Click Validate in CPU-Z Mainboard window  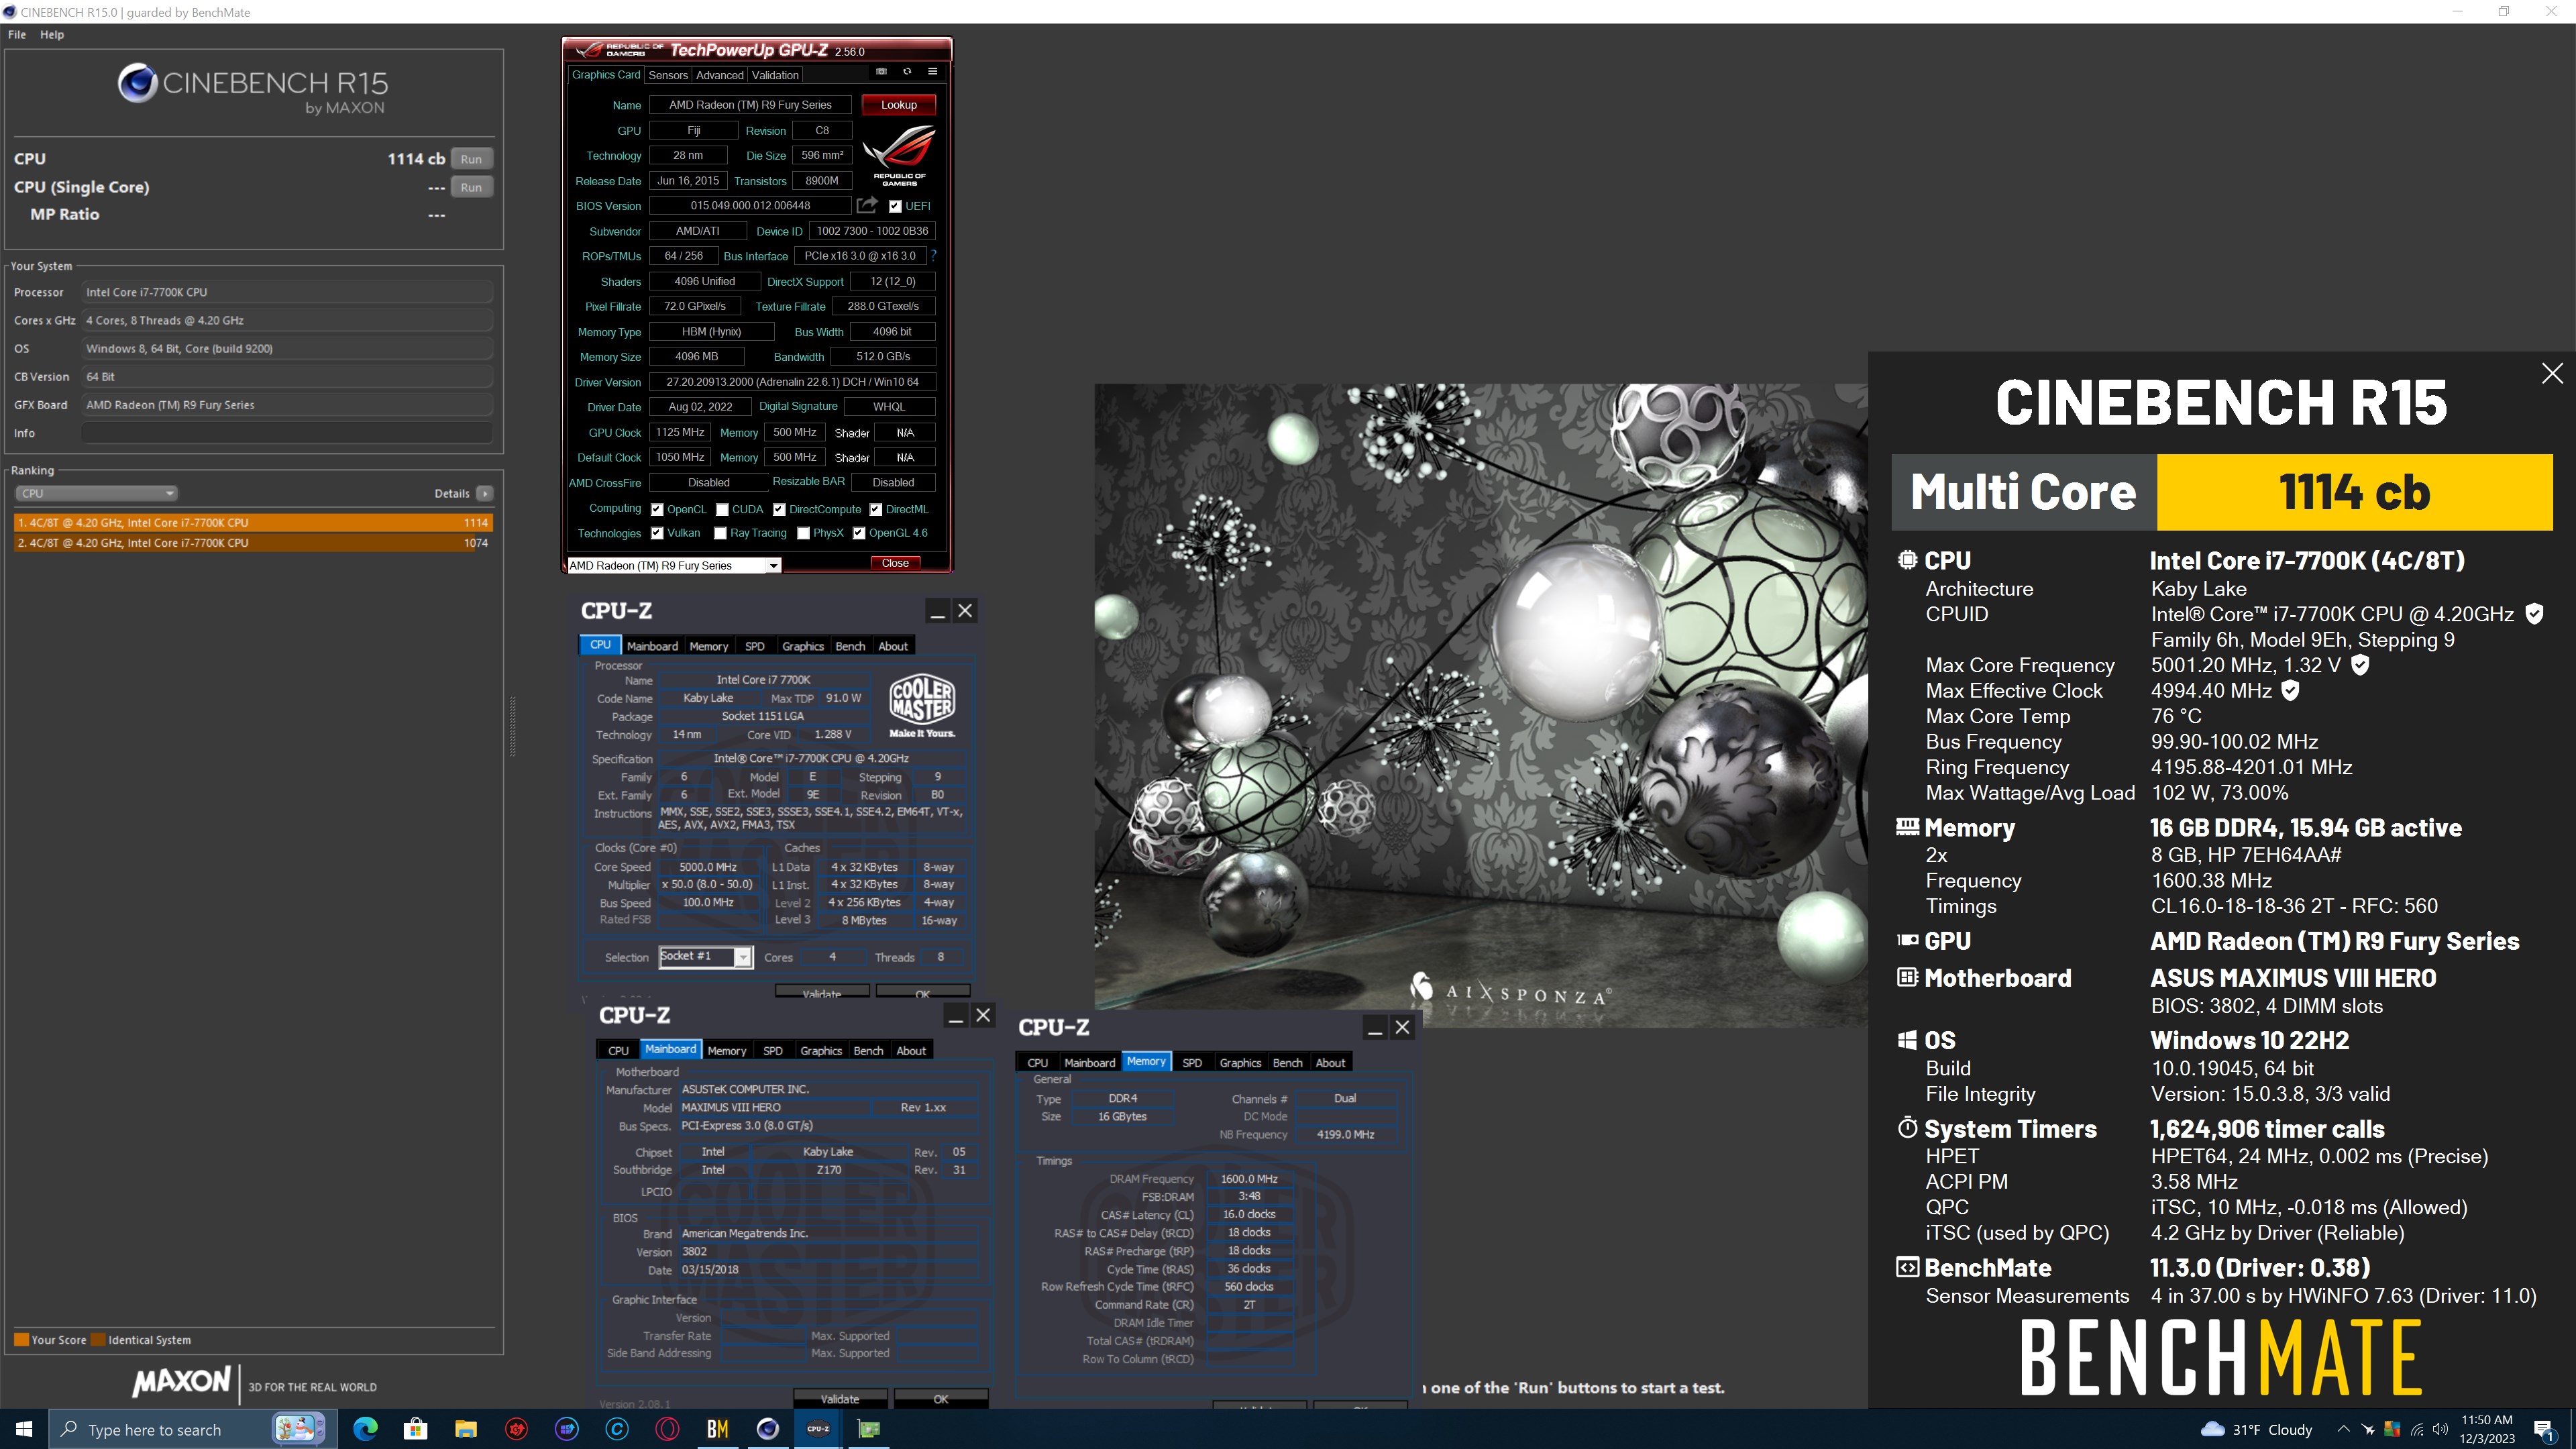pos(840,1398)
